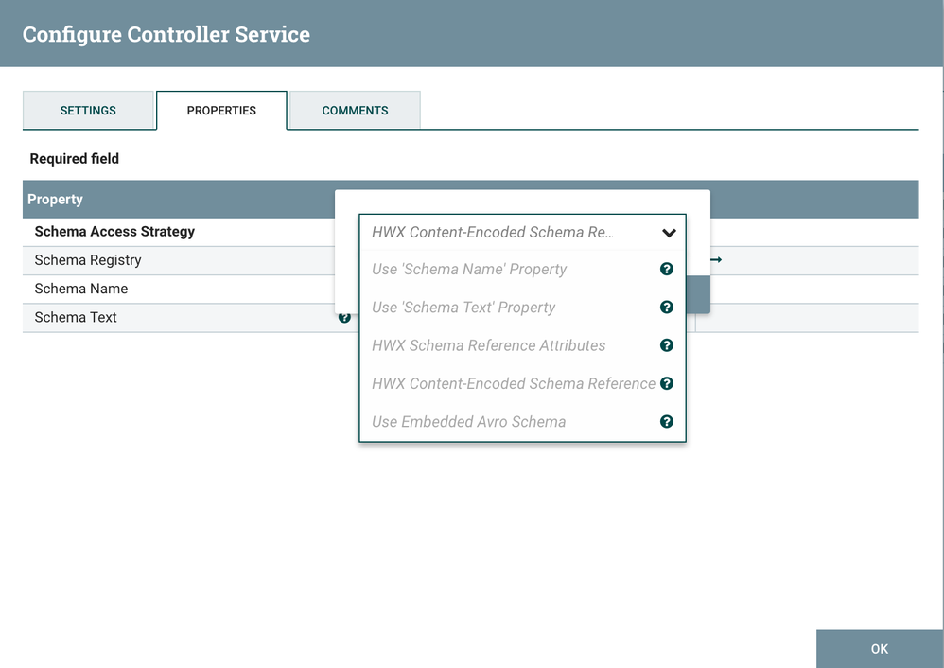944x668 pixels.
Task: Click the Schema Registry property name
Action: pyautogui.click(x=88, y=260)
